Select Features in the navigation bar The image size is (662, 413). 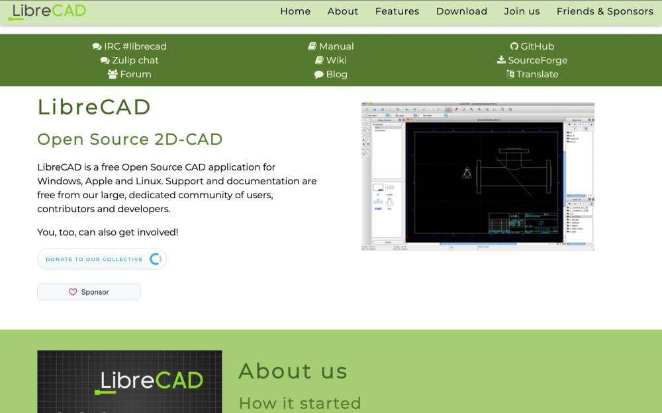[397, 11]
